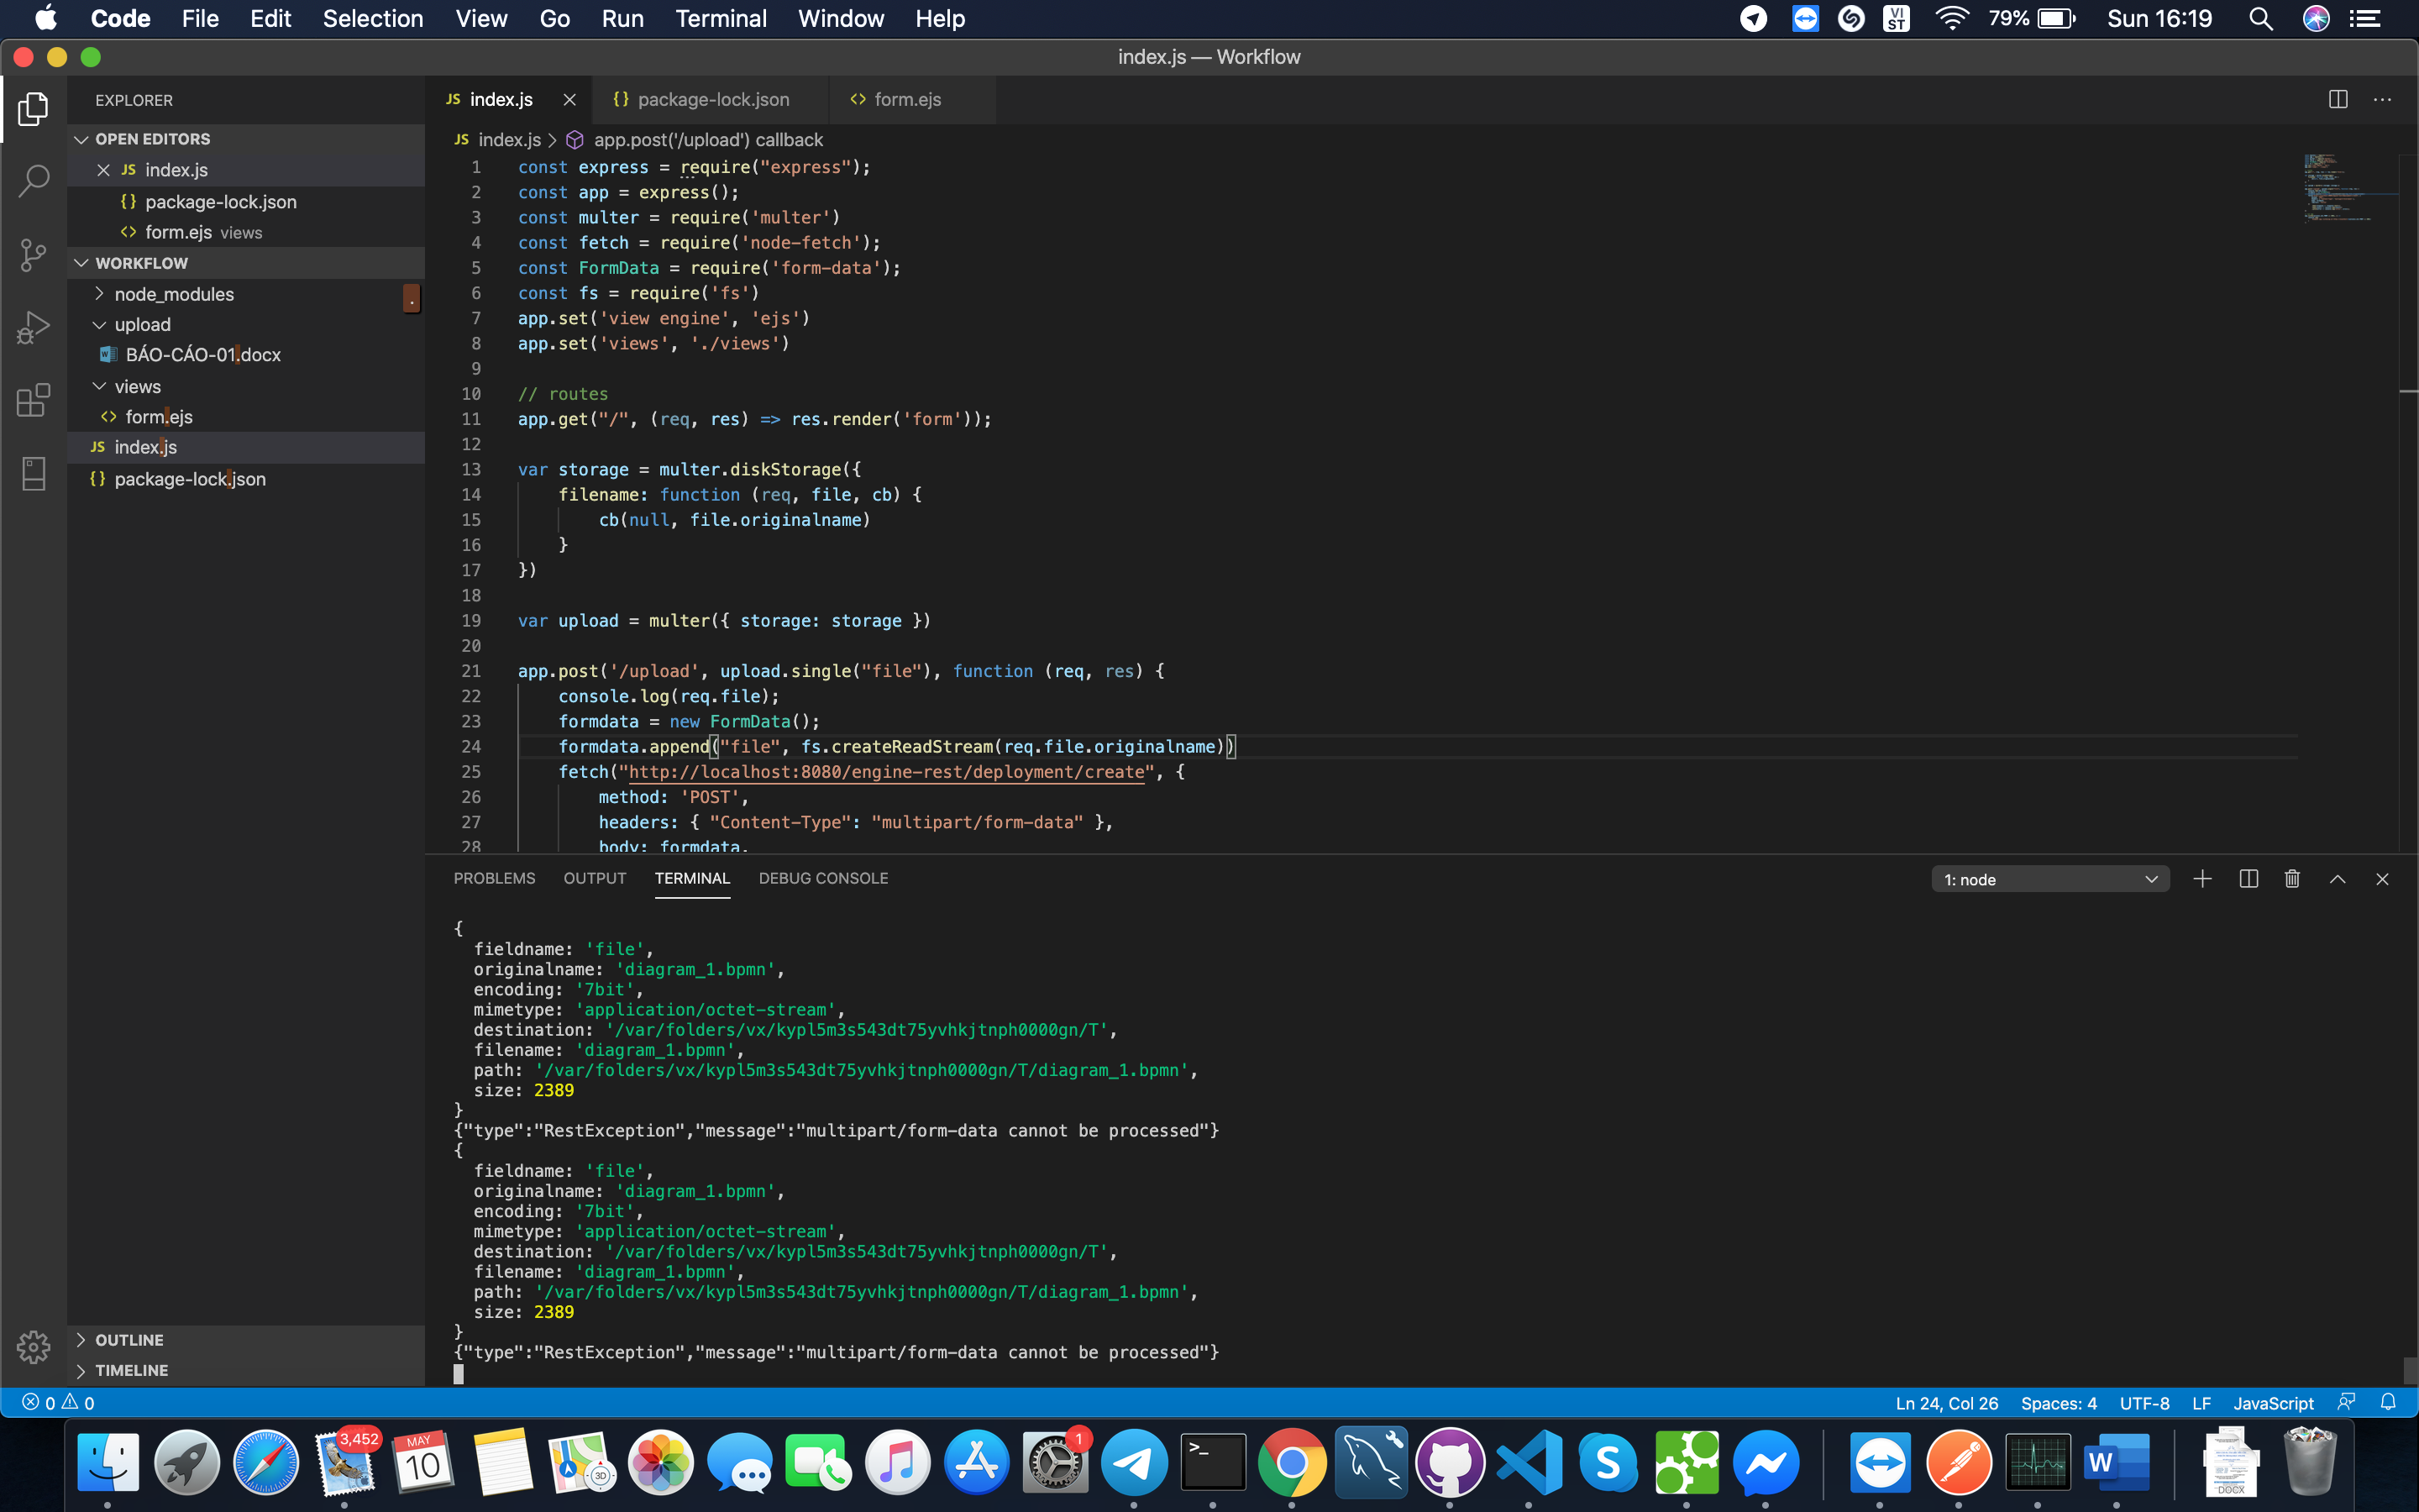This screenshot has height=1512, width=2419.
Task: Switch to the package-lock.json tab
Action: [711, 99]
